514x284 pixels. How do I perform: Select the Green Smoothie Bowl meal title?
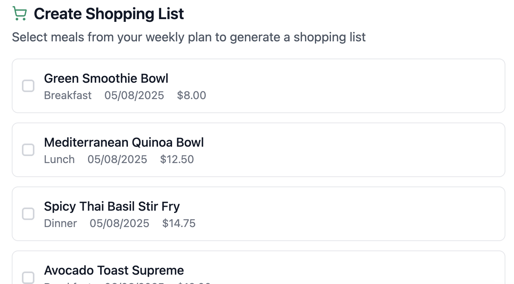pos(106,78)
